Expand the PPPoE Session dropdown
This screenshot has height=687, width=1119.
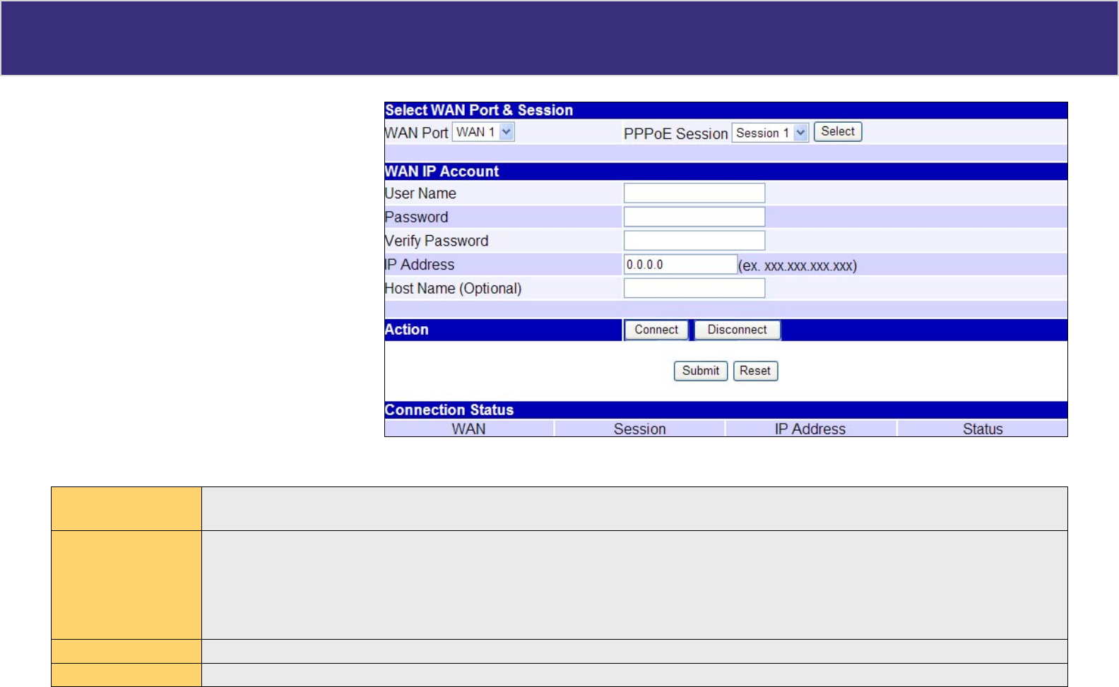(x=769, y=133)
